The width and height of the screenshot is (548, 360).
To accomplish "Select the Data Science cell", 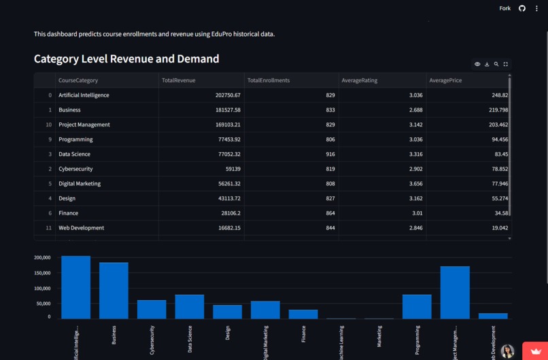I will [107, 154].
